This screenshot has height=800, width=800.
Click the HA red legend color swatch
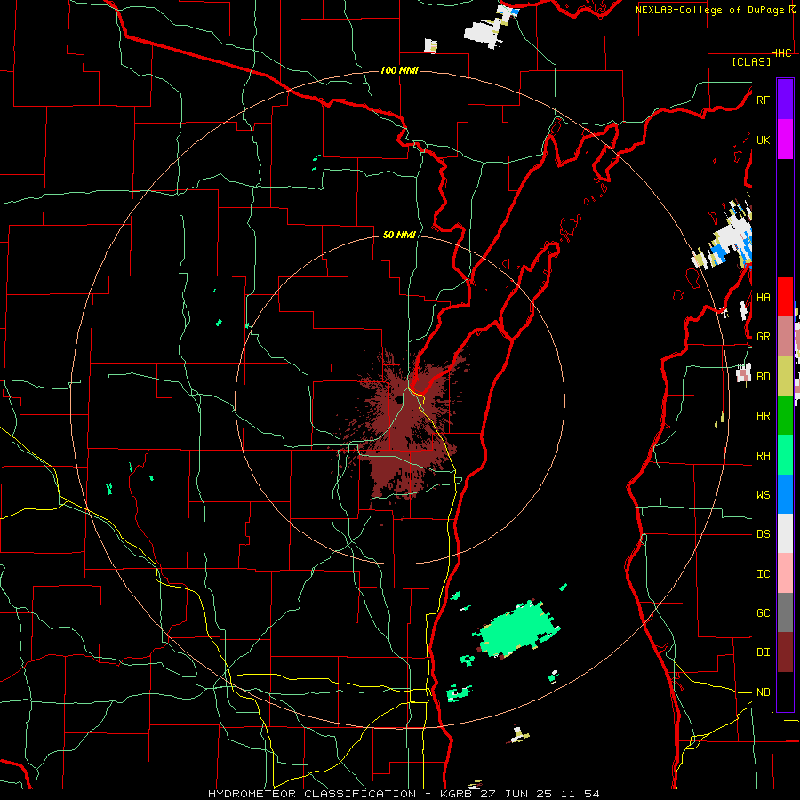(x=785, y=297)
